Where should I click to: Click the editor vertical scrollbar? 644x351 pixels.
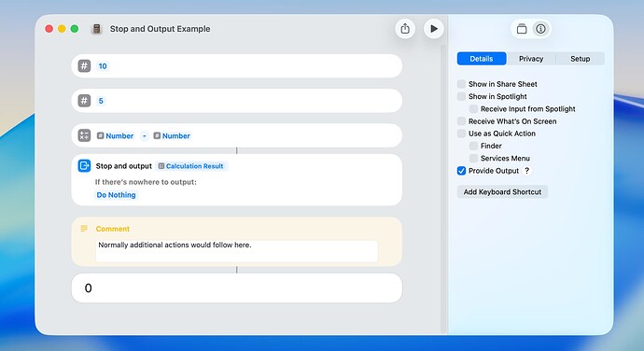[x=443, y=190]
